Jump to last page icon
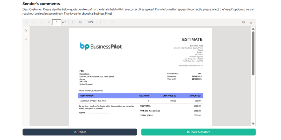The image size is (281, 140). coord(48,22)
